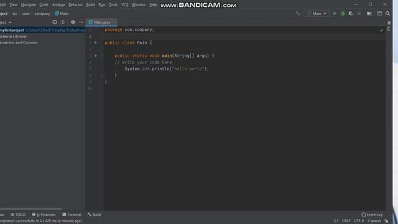This screenshot has width=398, height=224.
Task: Open the Analyze menu
Action: [x=58, y=5]
